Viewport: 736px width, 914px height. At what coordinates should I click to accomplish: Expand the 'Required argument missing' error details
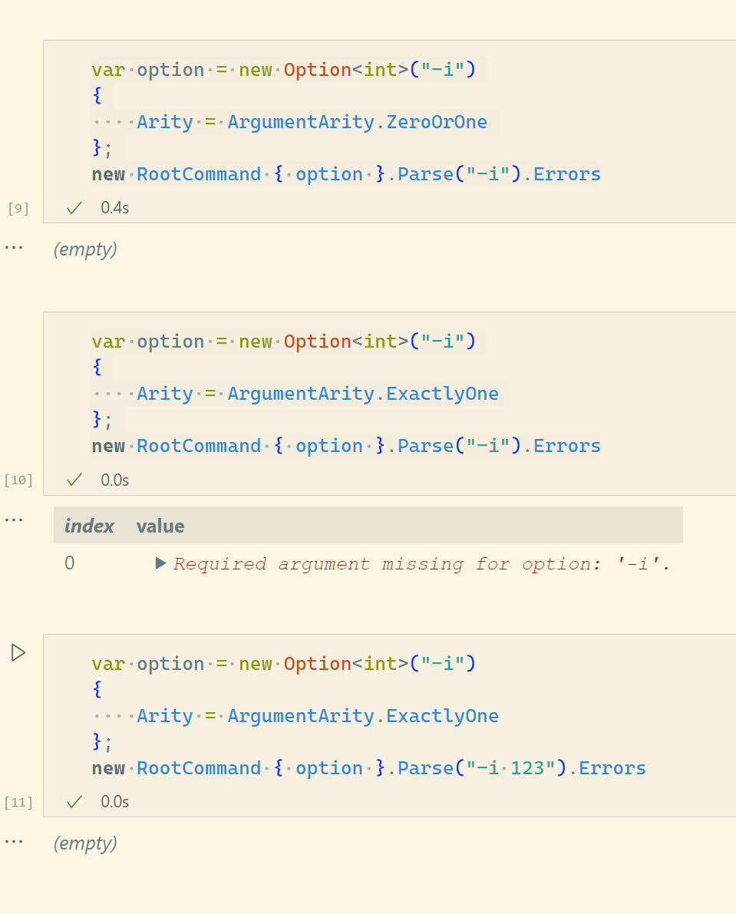point(160,563)
